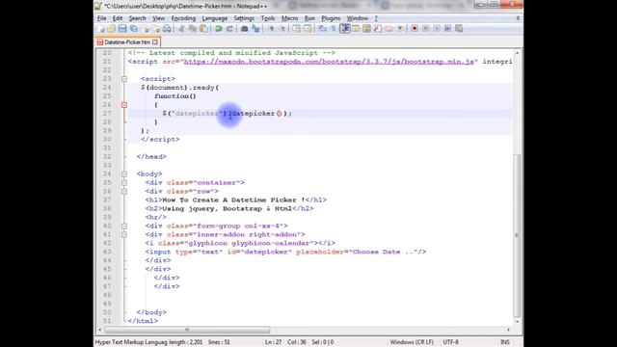The height and width of the screenshot is (347, 617).
Task: Toggle synchronized vertical scrolling
Action: click(296, 28)
